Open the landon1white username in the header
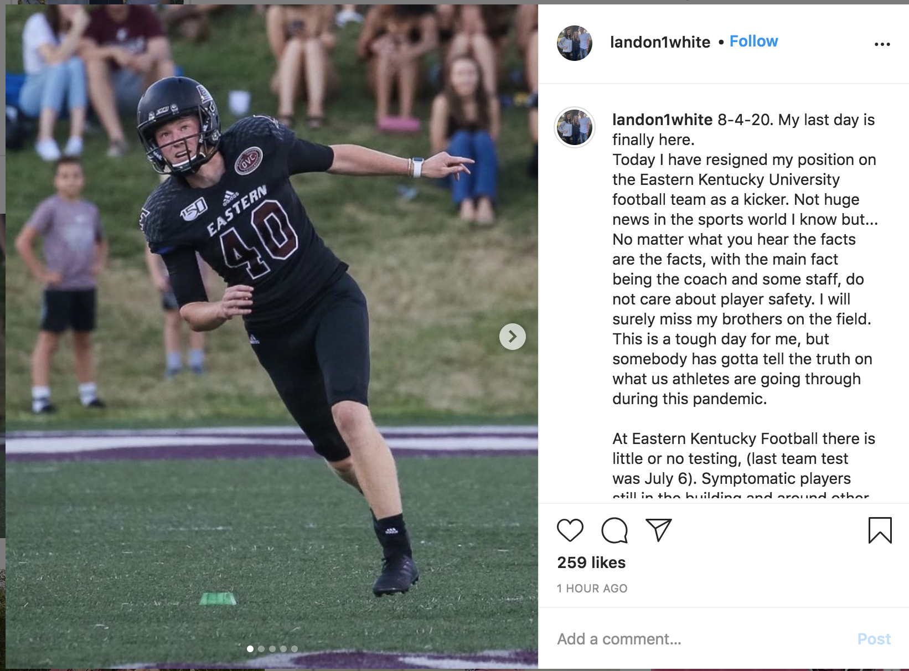Image resolution: width=909 pixels, height=671 pixels. (660, 42)
